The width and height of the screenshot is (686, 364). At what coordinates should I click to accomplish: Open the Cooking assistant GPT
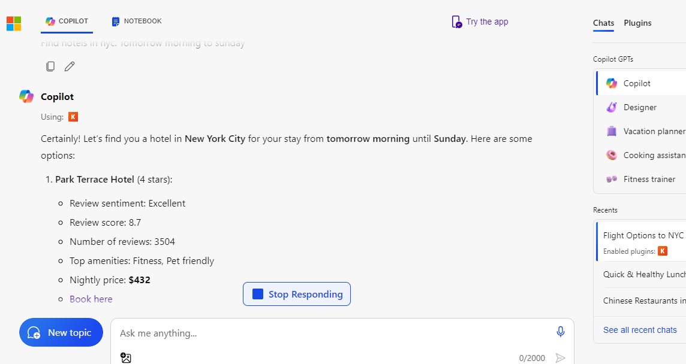[653, 155]
